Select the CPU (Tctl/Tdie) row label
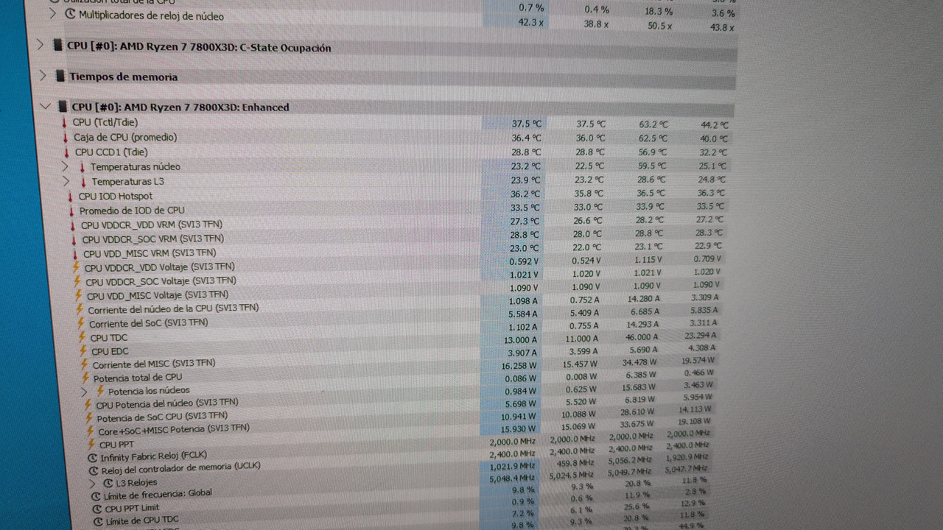943x530 pixels. 105,122
